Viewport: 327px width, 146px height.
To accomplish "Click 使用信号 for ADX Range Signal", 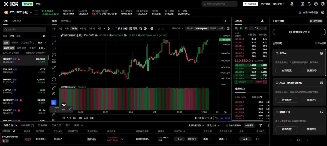I will [312, 100].
